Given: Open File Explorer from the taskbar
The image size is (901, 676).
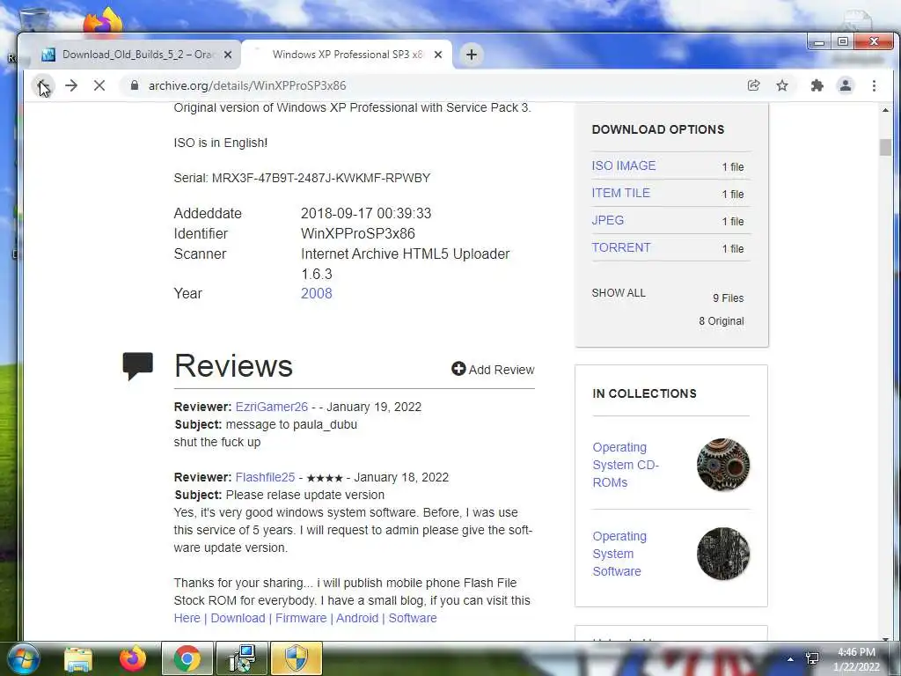Looking at the screenshot, I should tap(78, 659).
